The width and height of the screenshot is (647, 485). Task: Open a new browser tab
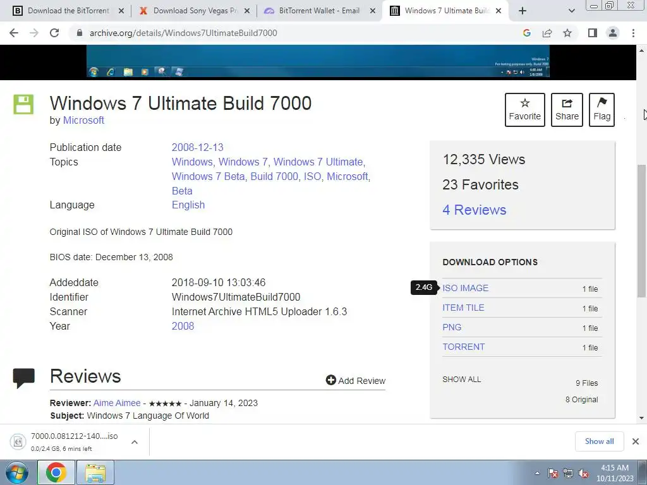523,11
